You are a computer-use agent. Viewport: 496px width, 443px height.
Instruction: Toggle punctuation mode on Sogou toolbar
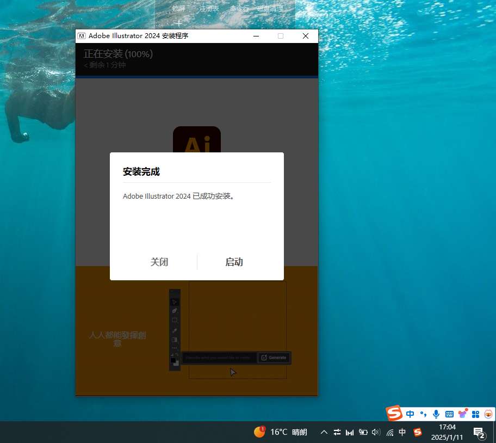pos(423,414)
